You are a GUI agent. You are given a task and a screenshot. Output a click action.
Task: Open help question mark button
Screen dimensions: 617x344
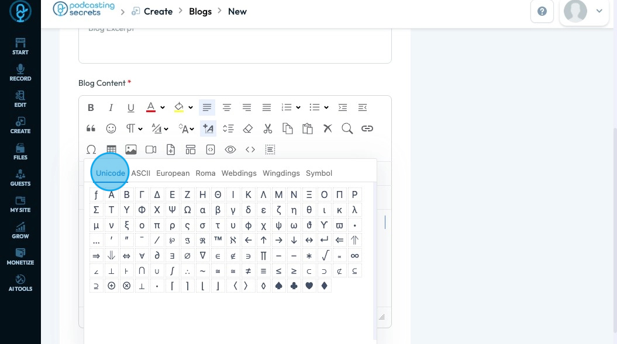(542, 12)
